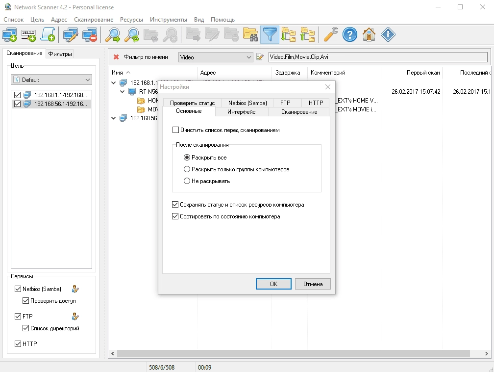Remove name filter with red X icon

116,57
